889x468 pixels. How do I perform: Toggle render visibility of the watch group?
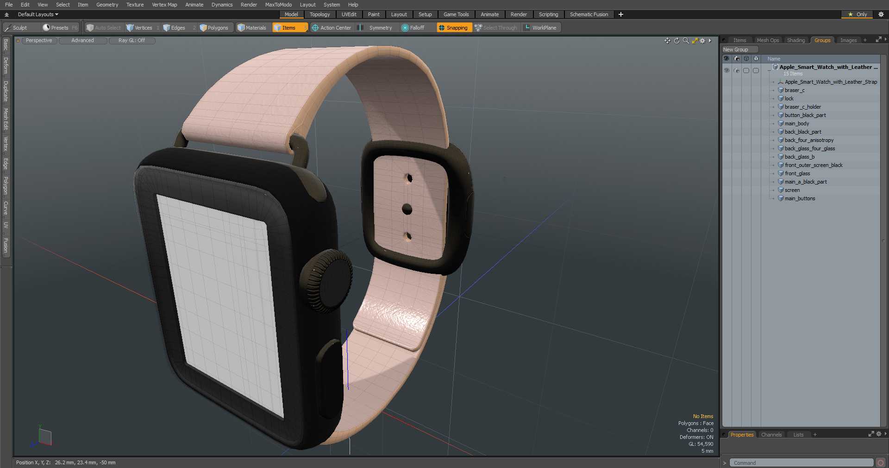pyautogui.click(x=737, y=70)
